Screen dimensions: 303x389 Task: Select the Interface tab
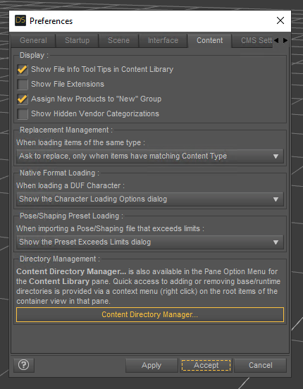[163, 40]
